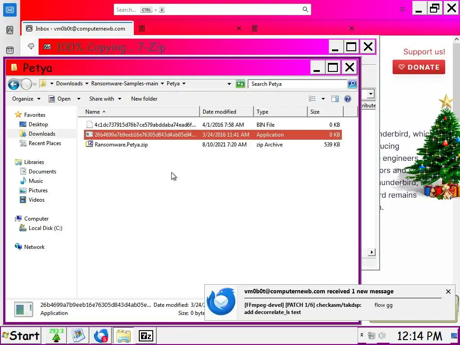Expand the Open button dropdown arrow
This screenshot has height=345, width=460.
[x=79, y=99]
